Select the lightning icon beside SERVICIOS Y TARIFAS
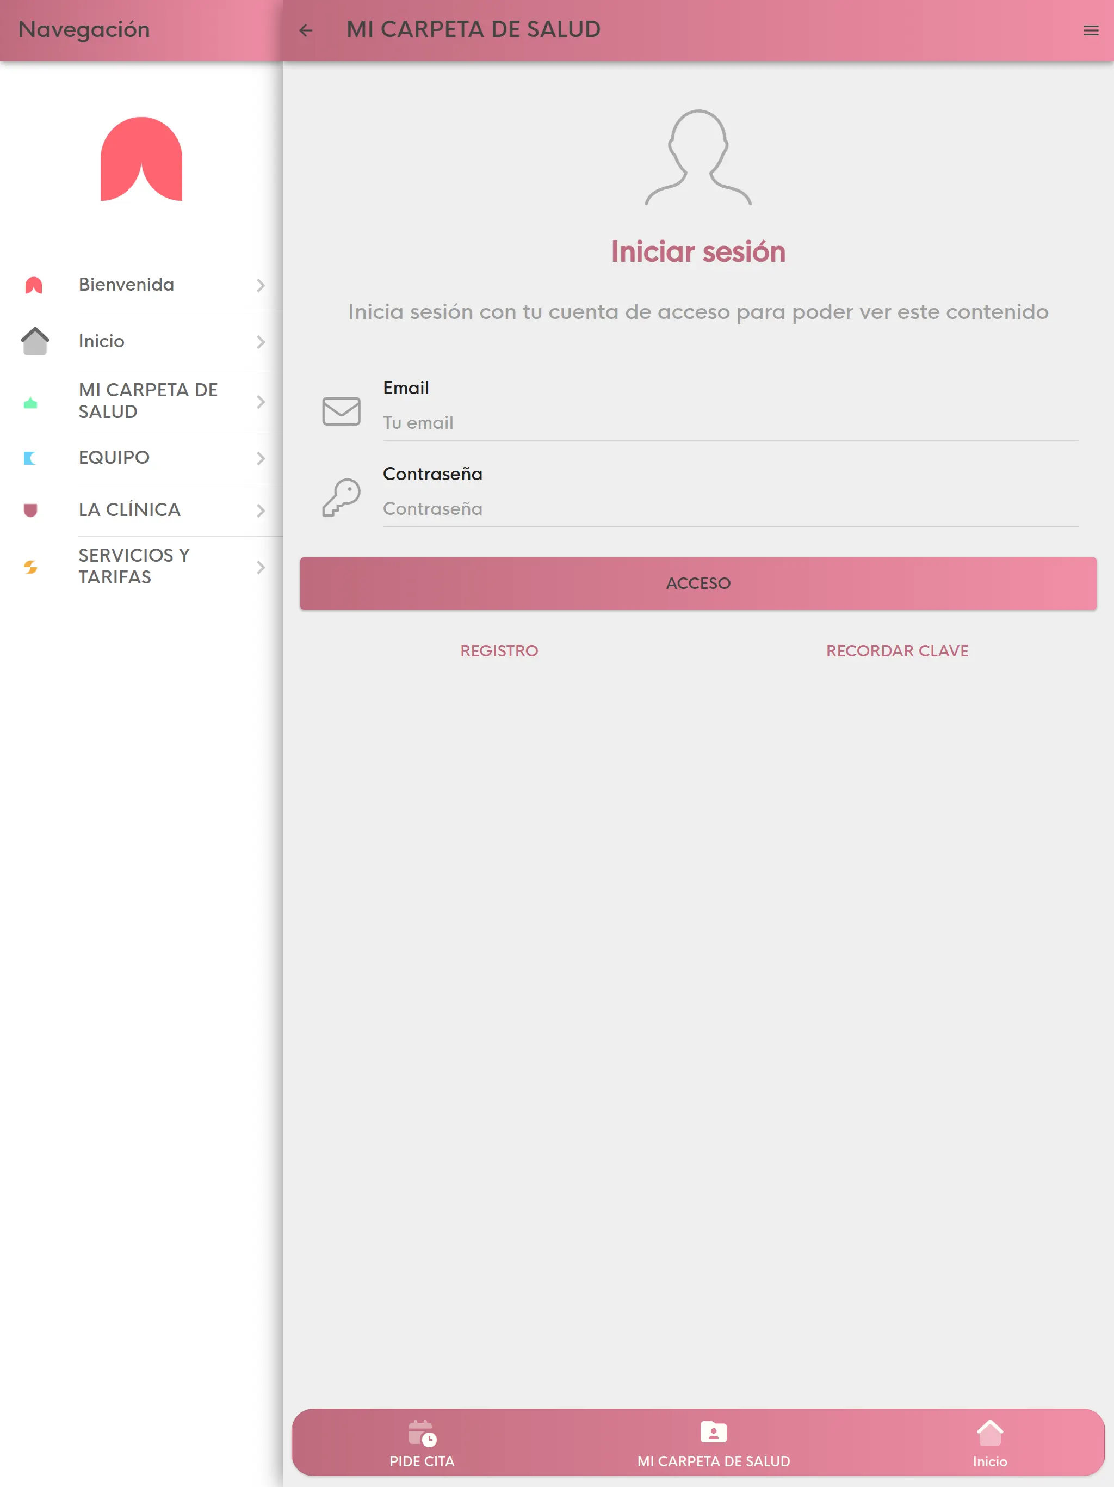Image resolution: width=1114 pixels, height=1487 pixels. coord(30,567)
